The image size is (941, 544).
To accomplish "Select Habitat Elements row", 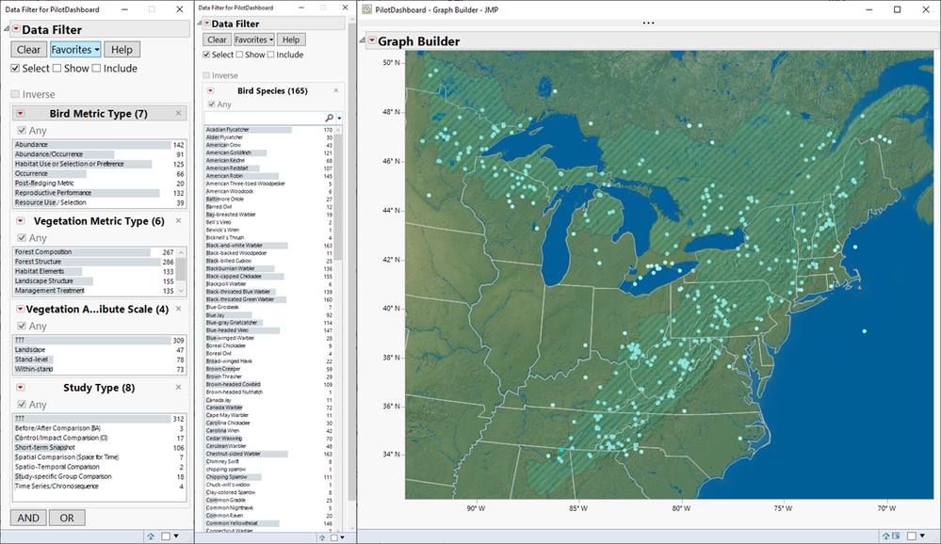I will [94, 271].
